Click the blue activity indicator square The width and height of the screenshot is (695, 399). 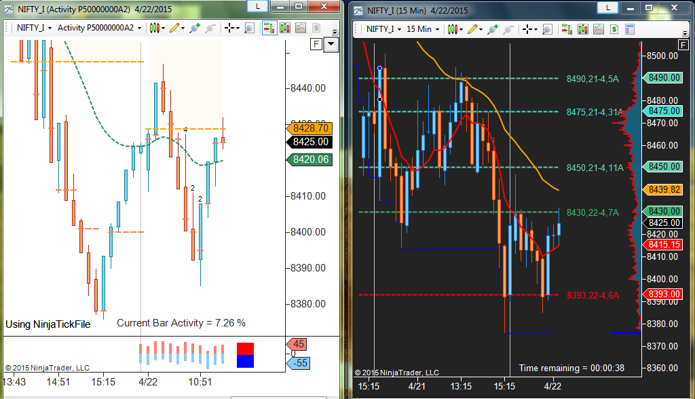pyautogui.click(x=245, y=361)
